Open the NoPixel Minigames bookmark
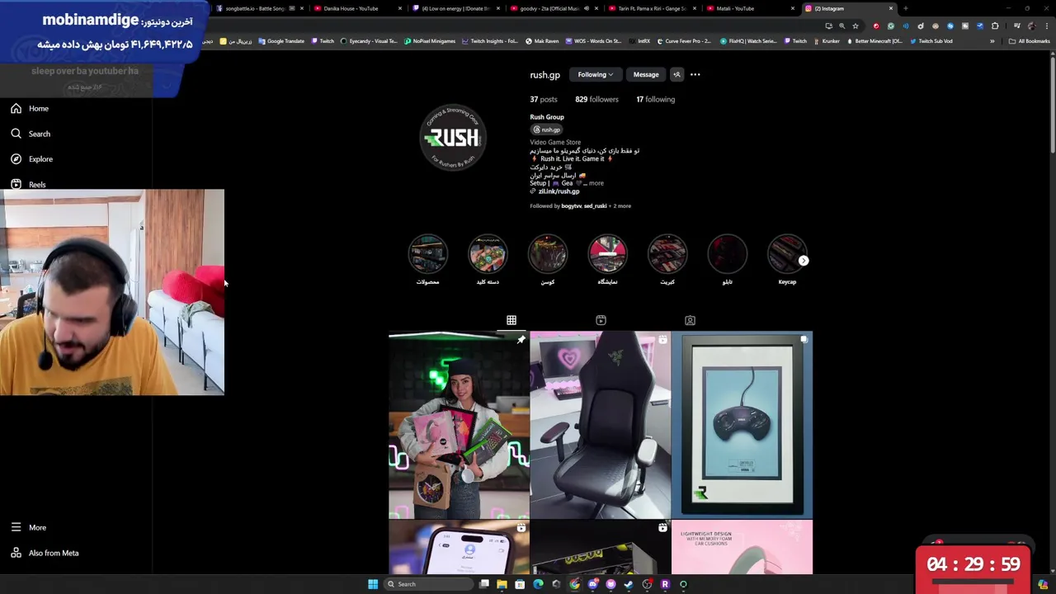This screenshot has height=594, width=1056. [x=430, y=41]
